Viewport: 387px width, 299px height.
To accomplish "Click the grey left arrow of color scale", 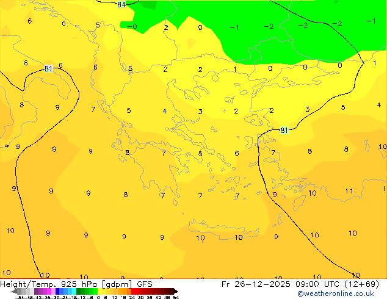I will click(13, 292).
